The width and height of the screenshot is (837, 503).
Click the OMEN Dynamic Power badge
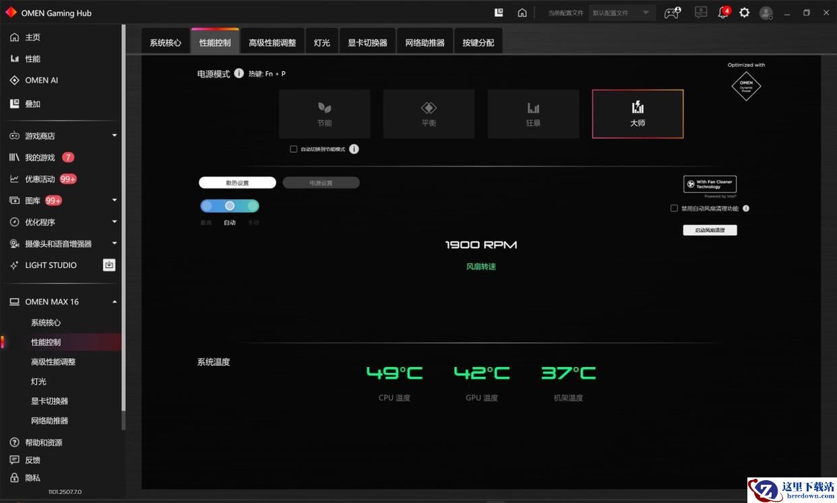746,86
